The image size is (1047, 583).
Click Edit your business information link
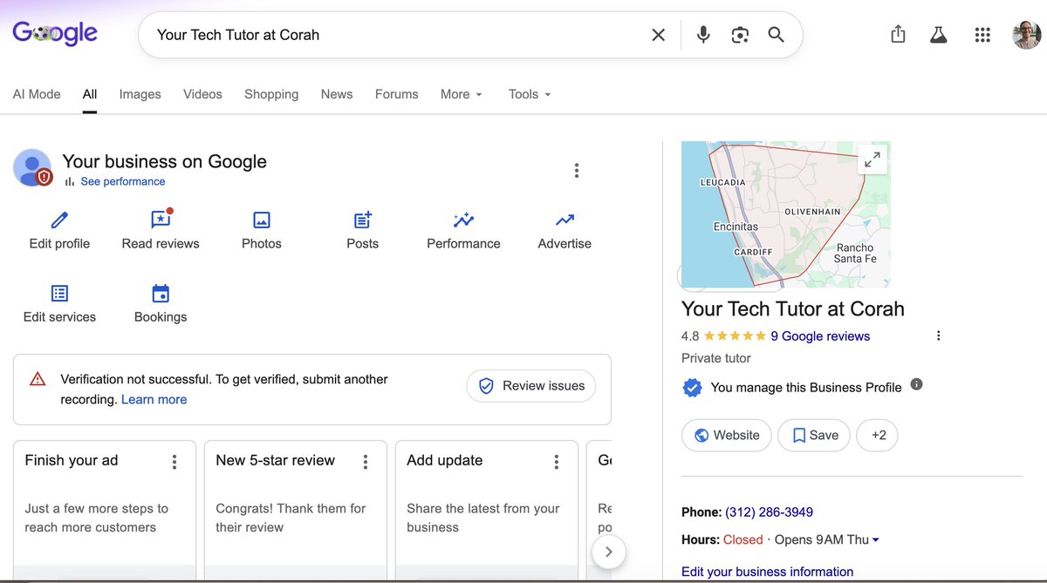pos(767,572)
